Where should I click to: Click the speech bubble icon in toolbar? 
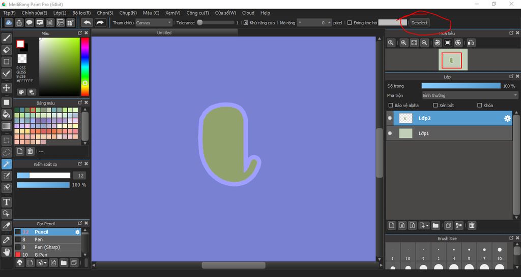[29, 22]
